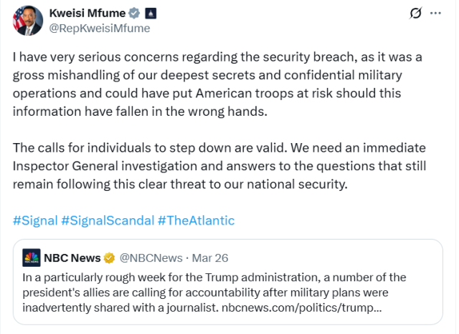Viewport: 459px width, 334px height.
Task: Browse the #SignalScandal hashtag
Action: [107, 220]
